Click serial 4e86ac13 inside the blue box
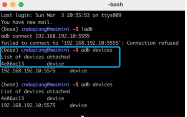Image resolution: width=187 pixels, height=117 pixels. click(12, 64)
